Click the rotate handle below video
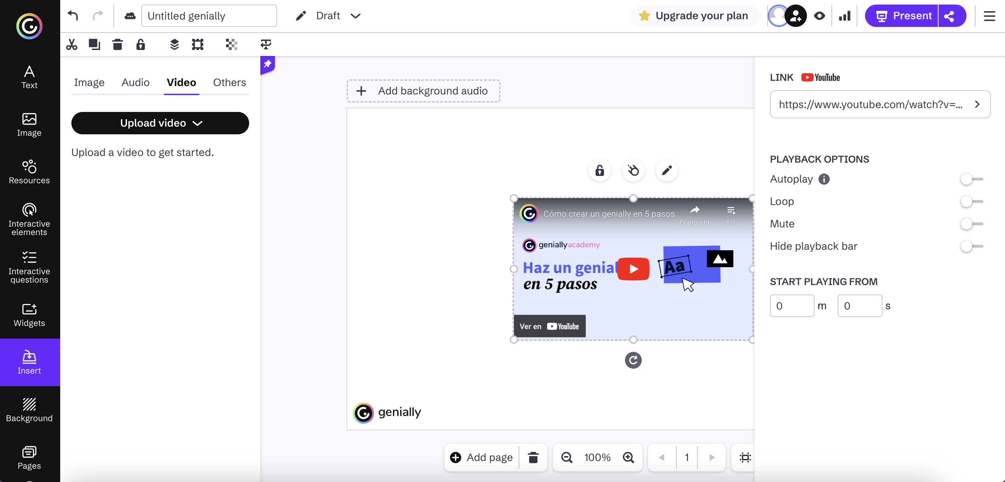This screenshot has height=482, width=1005. tap(633, 360)
